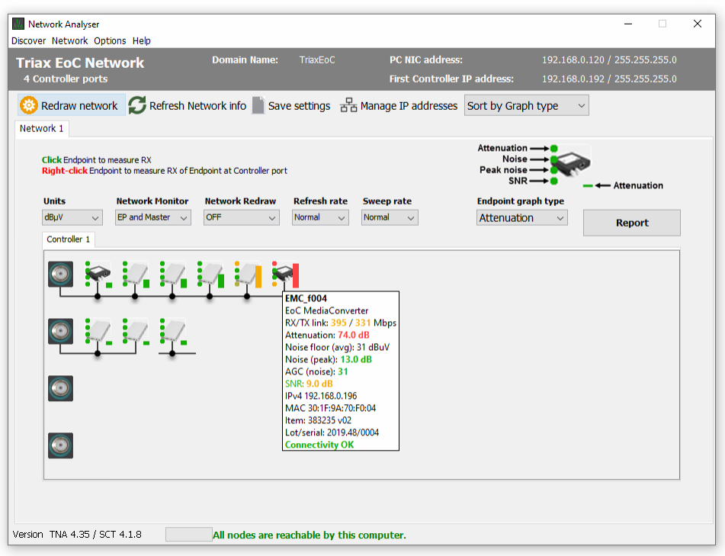
Task: Open the Sweep rate dropdown
Action: coord(390,217)
